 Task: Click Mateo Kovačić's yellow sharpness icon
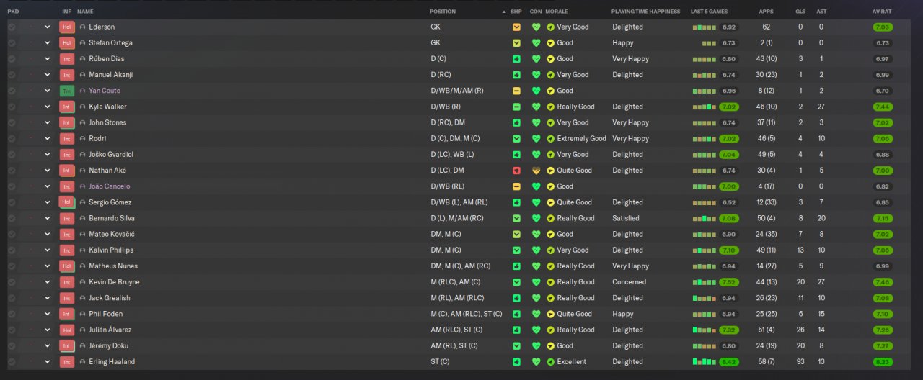point(516,234)
